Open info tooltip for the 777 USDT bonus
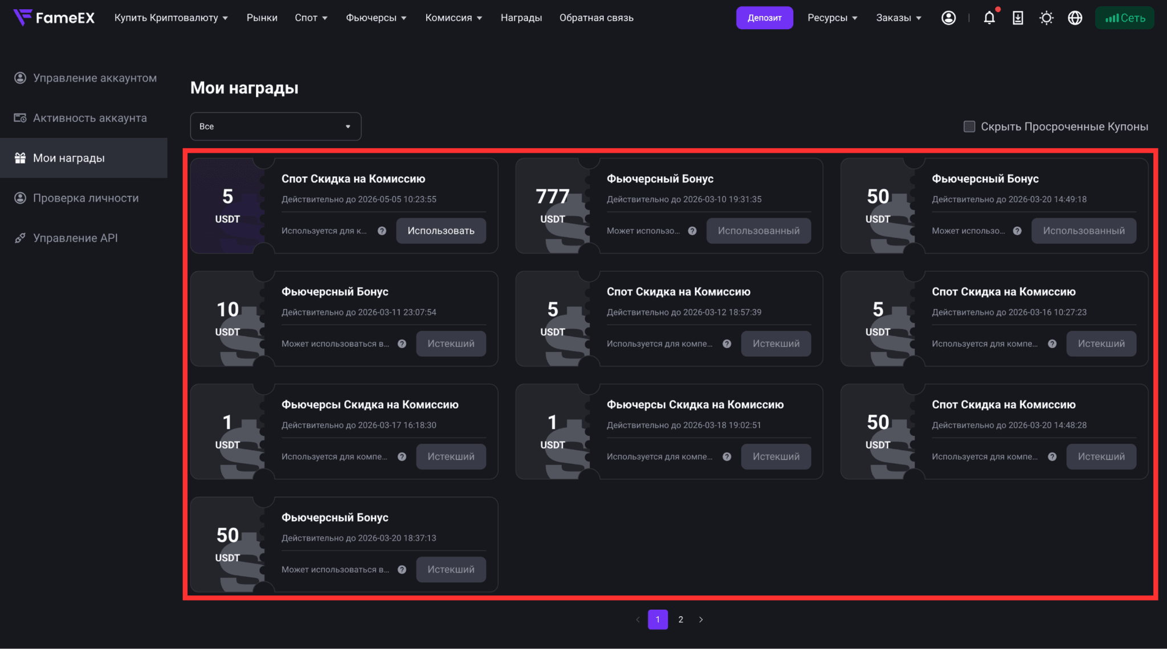Viewport: 1167px width, 649px height. coord(692,231)
